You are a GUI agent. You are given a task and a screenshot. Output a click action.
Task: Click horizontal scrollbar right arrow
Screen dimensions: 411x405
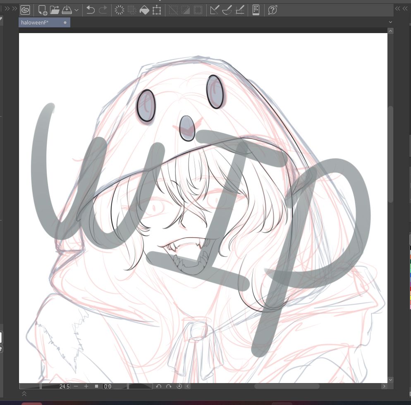(384, 386)
